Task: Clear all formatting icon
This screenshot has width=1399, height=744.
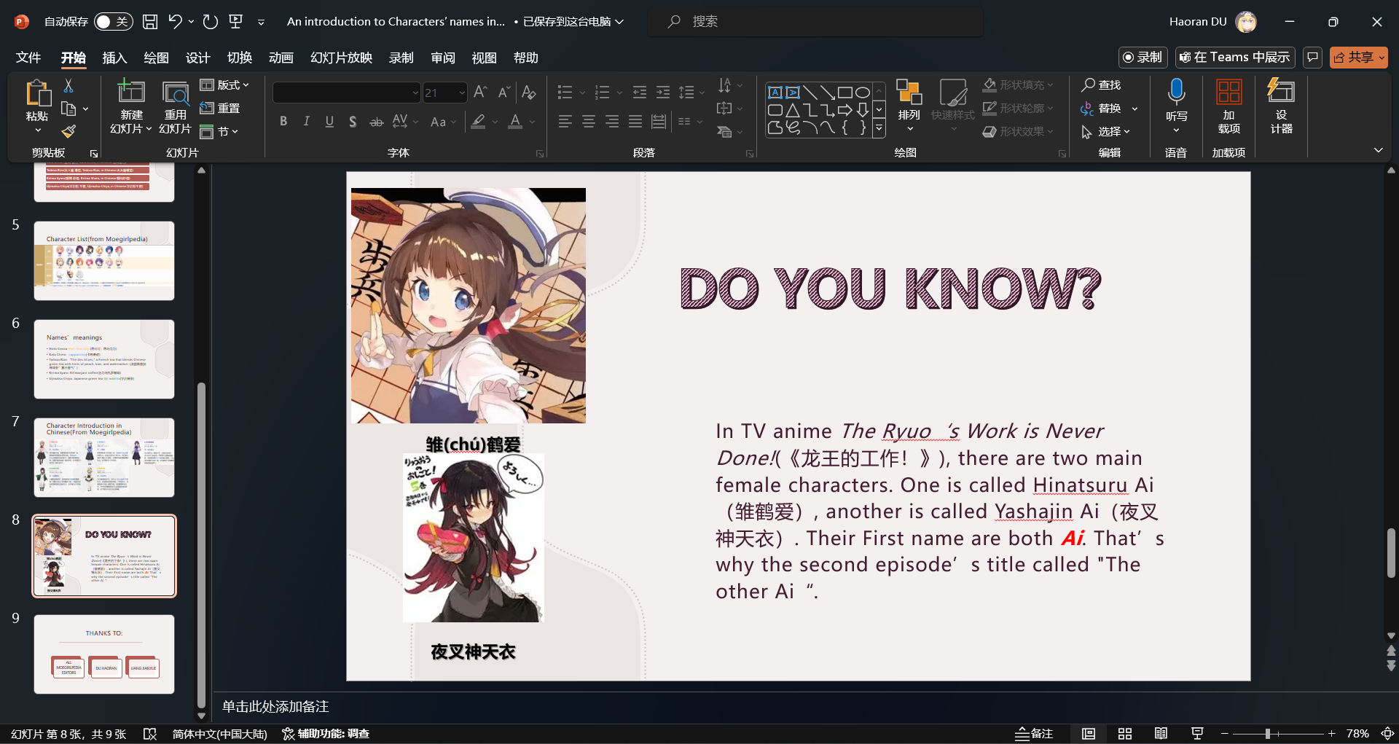Action: (x=529, y=93)
